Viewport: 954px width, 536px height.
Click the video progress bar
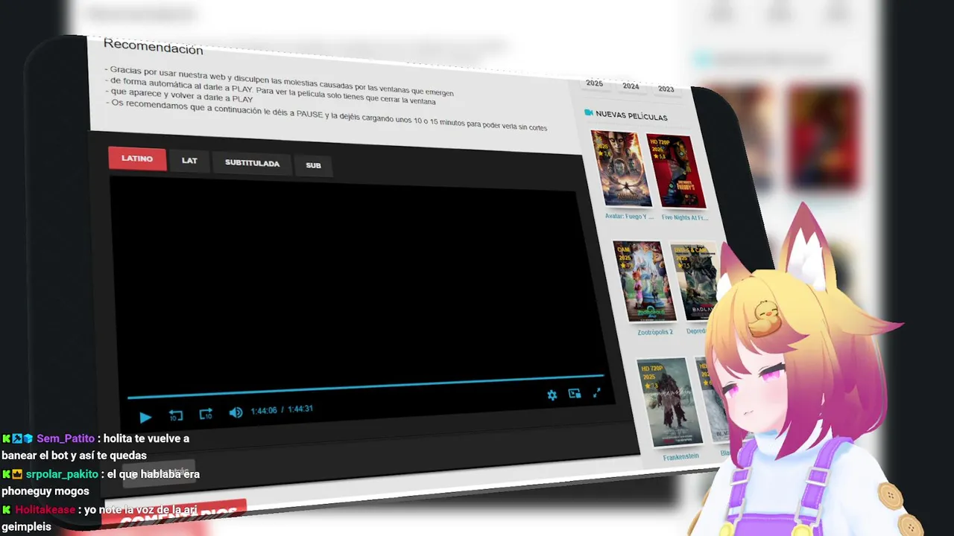(x=365, y=386)
